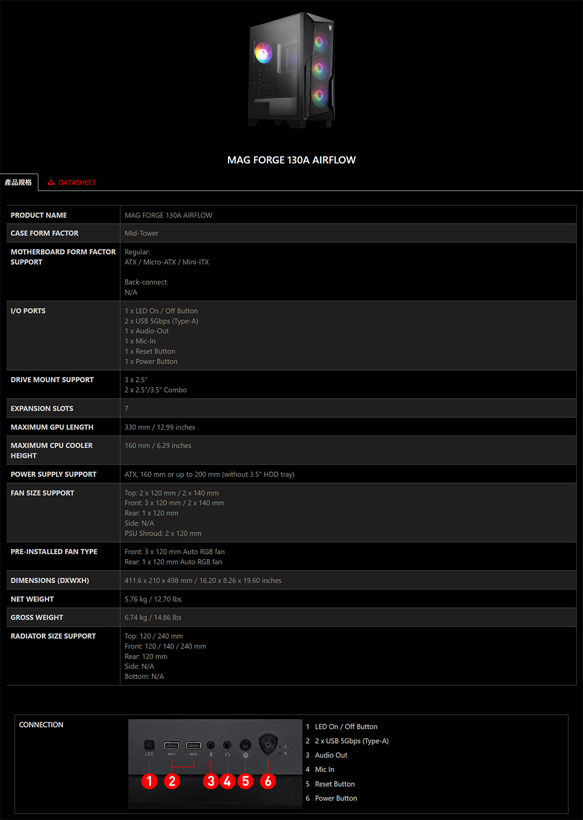583x820 pixels.
Task: Select '2 x USB 5Gbps (Type-A)' in I/O Ports row
Action: (x=161, y=321)
